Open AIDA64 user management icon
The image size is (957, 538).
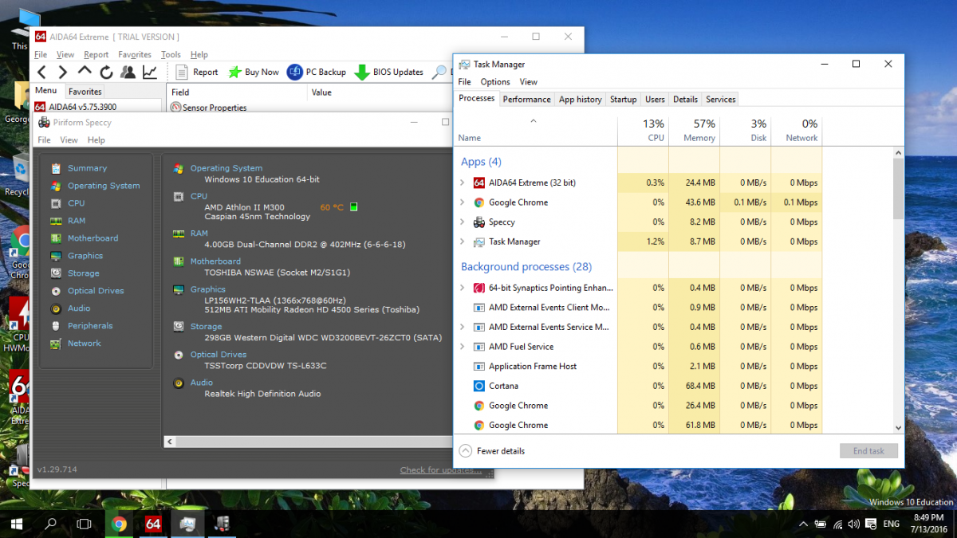(128, 72)
